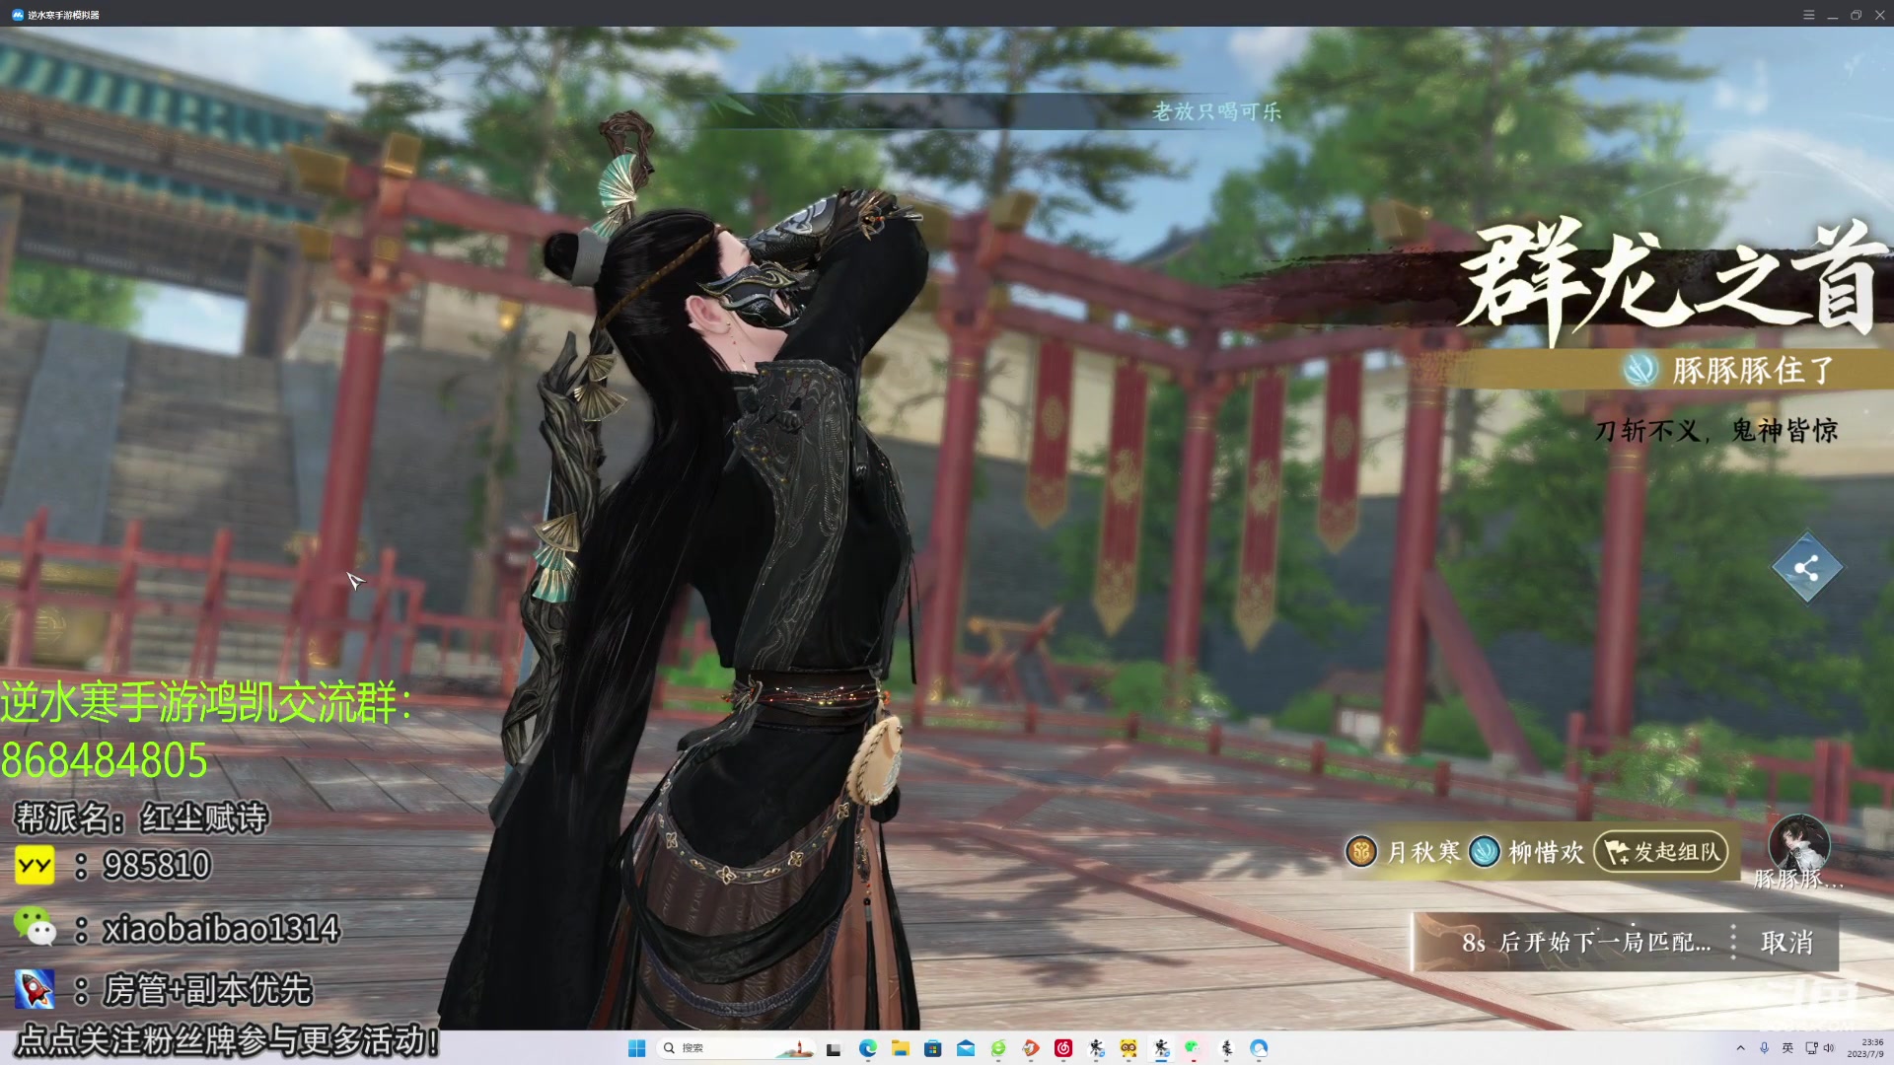Open the yellow raccoon YY taskbar icon
Image resolution: width=1894 pixels, height=1065 pixels.
click(x=1129, y=1048)
